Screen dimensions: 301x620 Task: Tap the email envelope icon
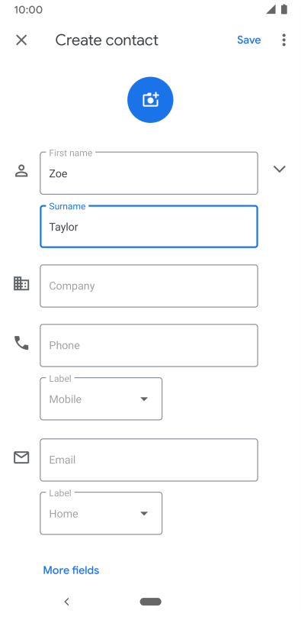21,457
